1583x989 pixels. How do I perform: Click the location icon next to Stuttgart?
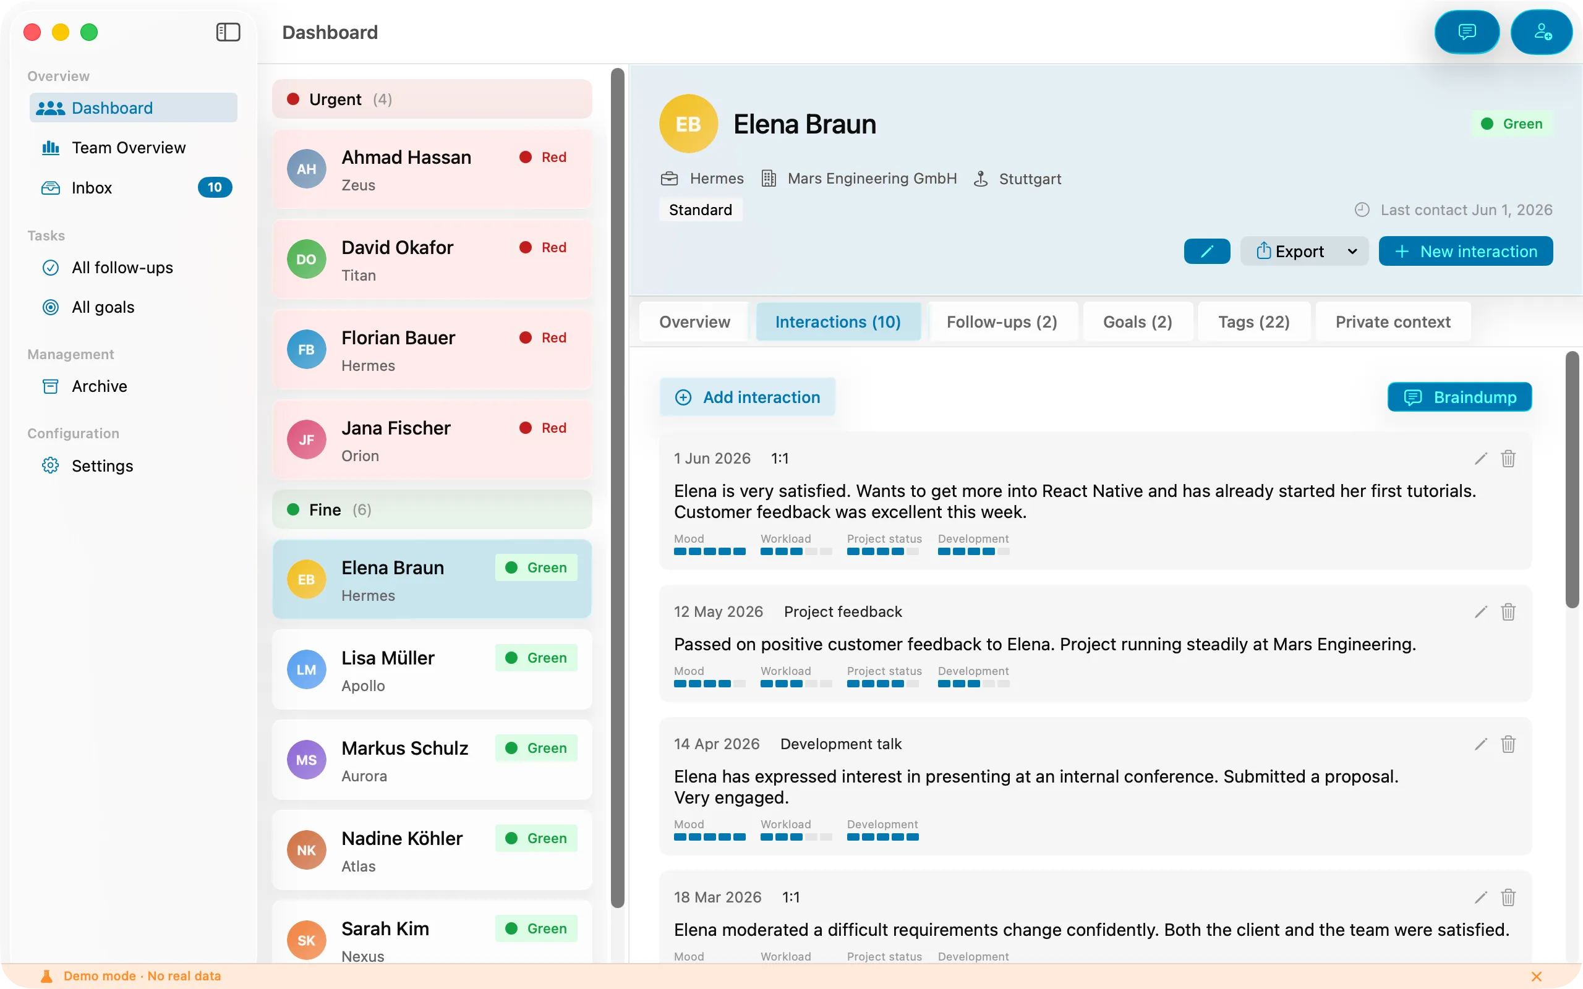pos(981,179)
